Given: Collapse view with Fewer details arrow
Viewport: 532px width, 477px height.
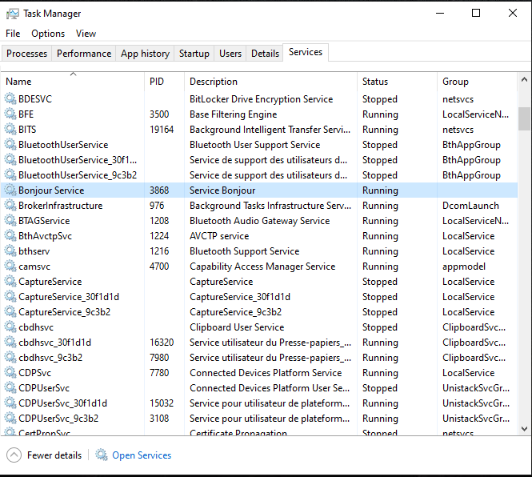Looking at the screenshot, I should pyautogui.click(x=14, y=455).
